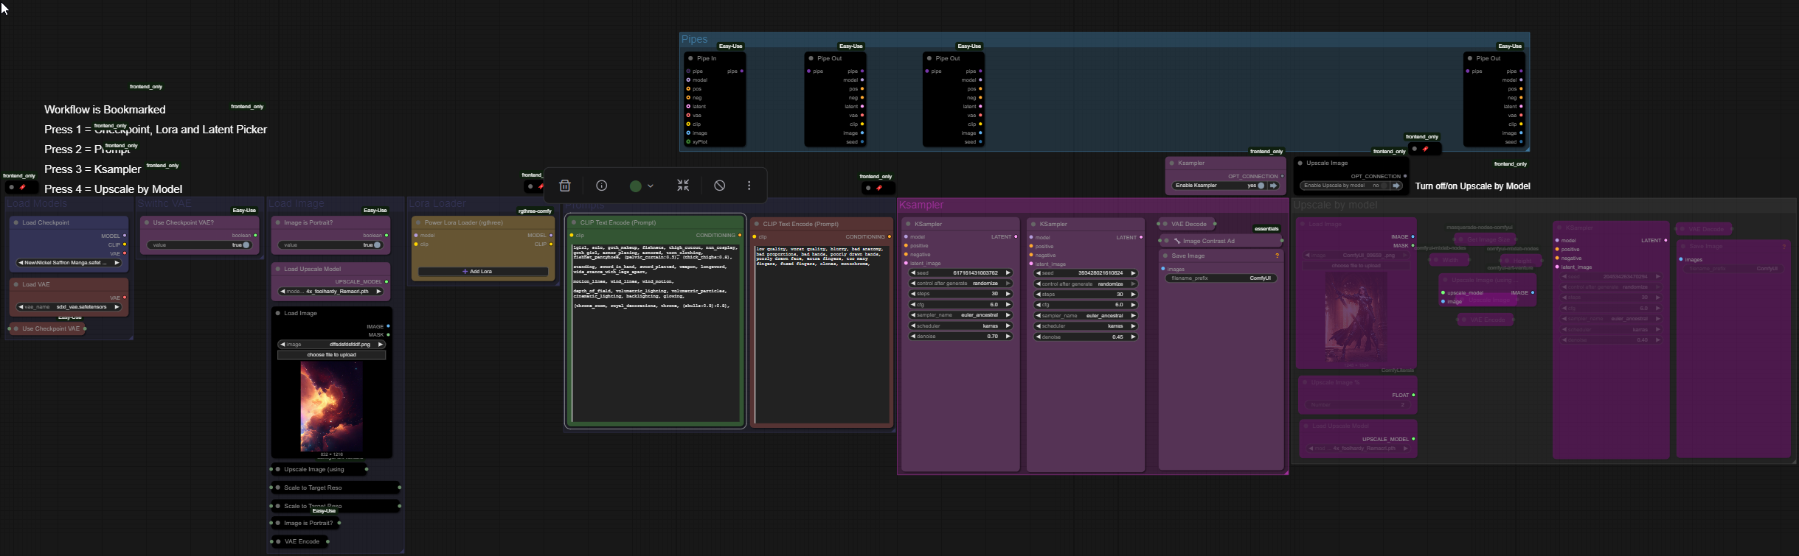
Task: Open the three-dot more options menu
Action: pyautogui.click(x=749, y=186)
